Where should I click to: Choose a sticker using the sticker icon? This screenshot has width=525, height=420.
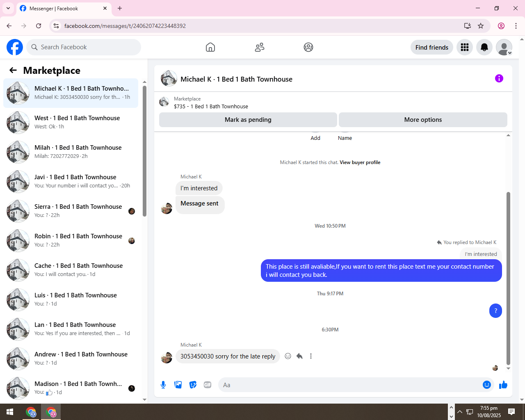coord(193,385)
